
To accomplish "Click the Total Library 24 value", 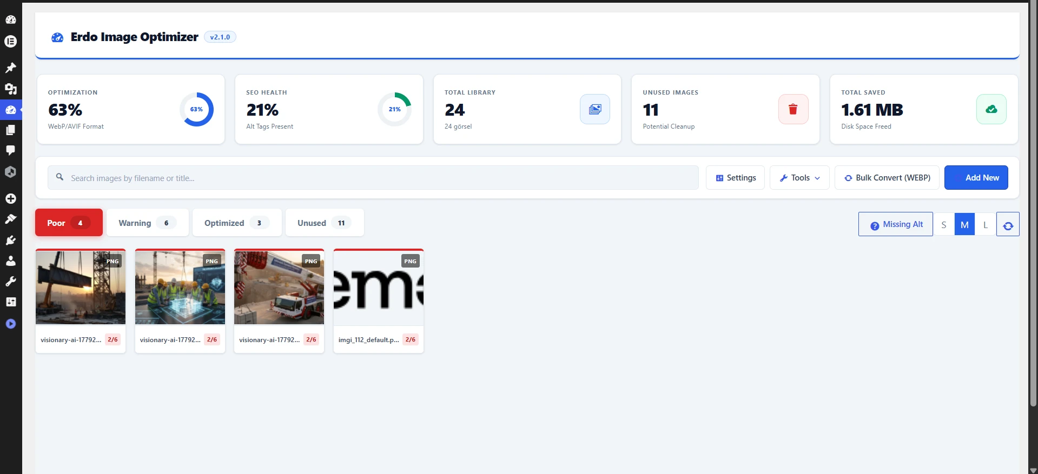I will 455,110.
